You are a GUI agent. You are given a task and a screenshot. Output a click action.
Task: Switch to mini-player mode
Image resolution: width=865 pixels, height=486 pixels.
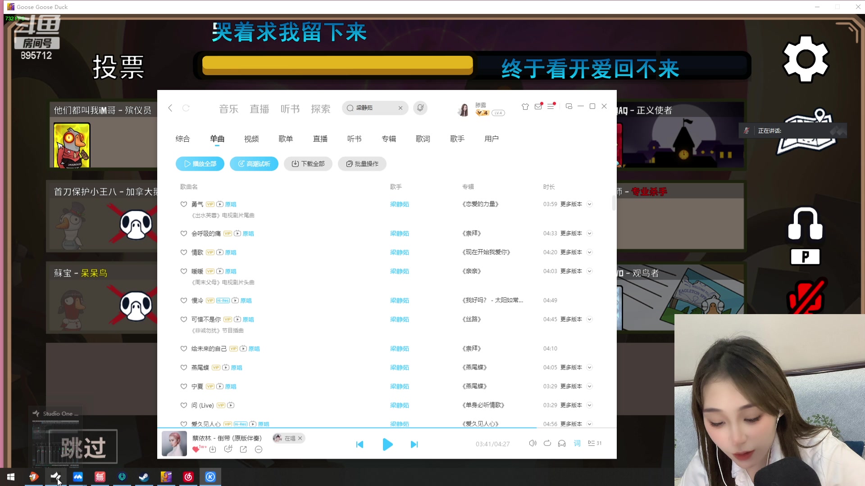pyautogui.click(x=569, y=106)
